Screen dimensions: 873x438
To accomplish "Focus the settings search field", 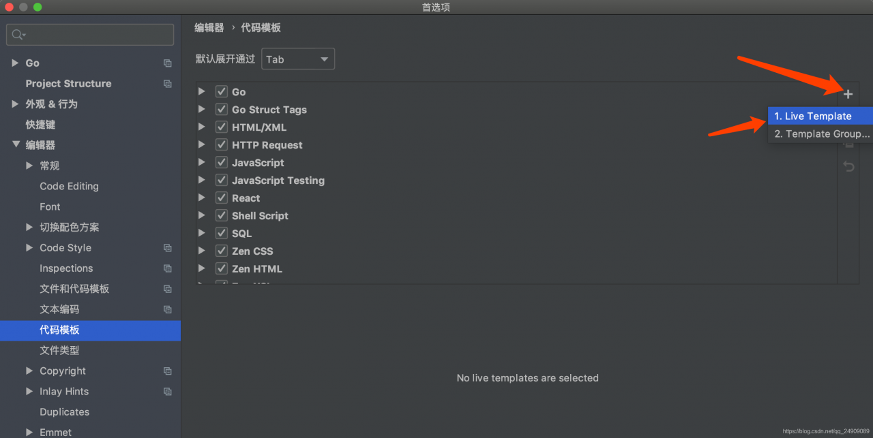I will tap(95, 35).
